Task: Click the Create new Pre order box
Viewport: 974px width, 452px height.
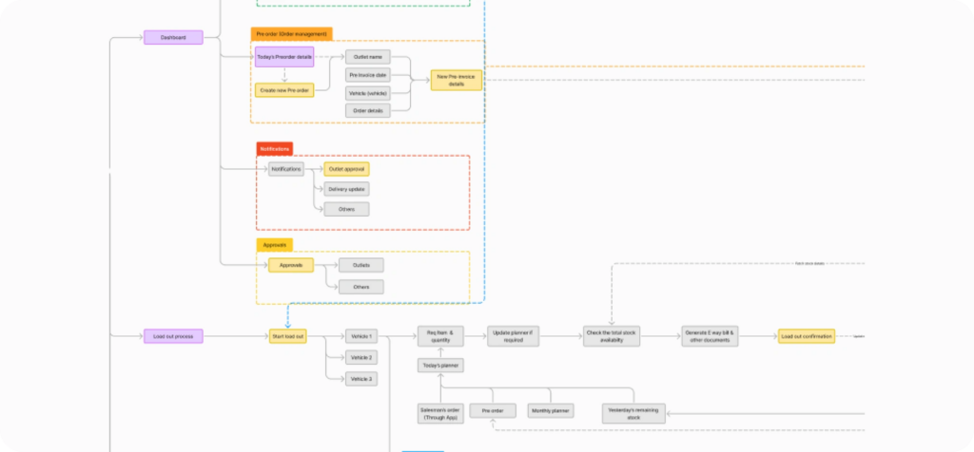Action: coord(283,90)
